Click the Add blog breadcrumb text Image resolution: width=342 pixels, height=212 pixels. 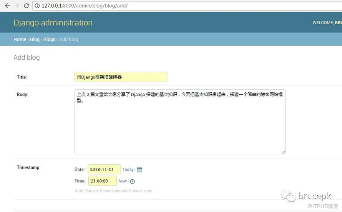coord(68,40)
